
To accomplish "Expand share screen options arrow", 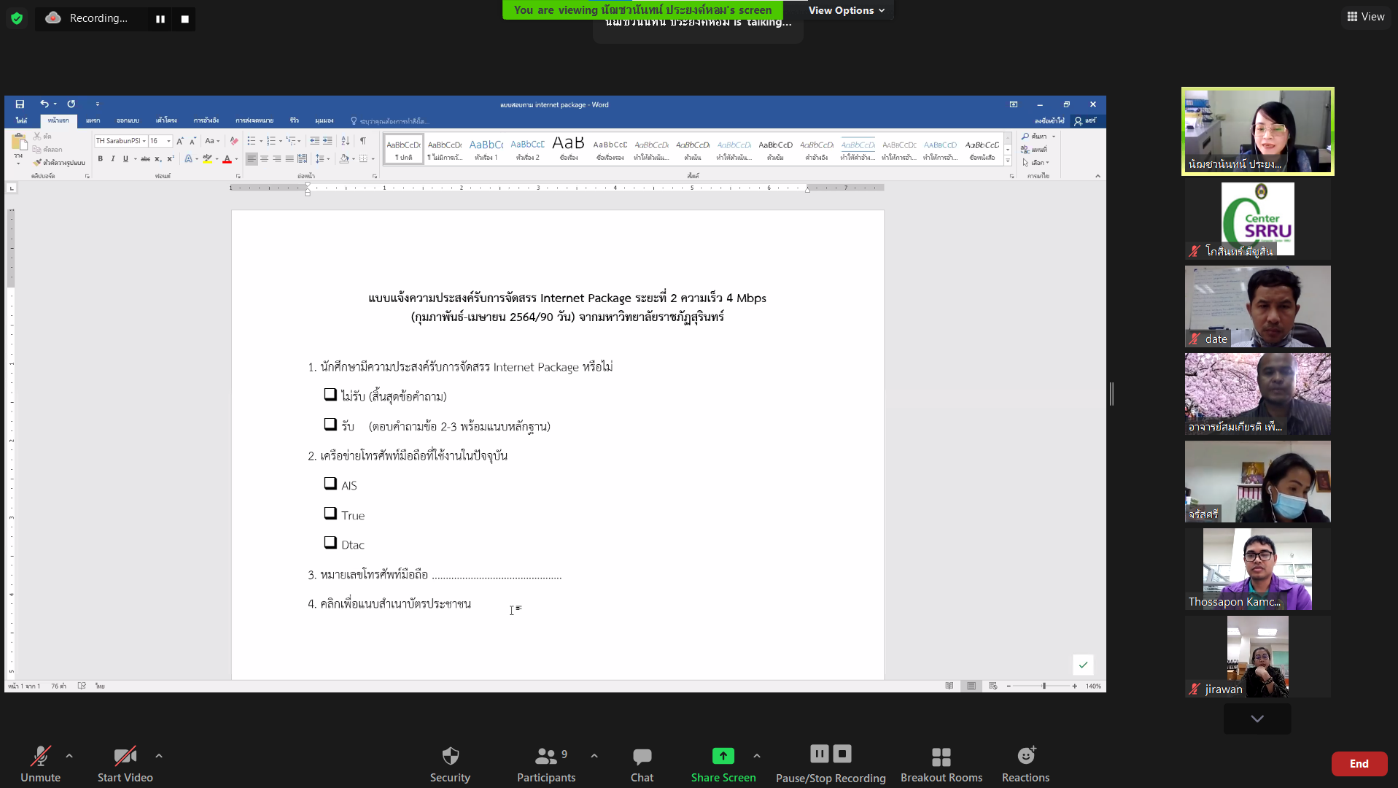I will pos(756,756).
